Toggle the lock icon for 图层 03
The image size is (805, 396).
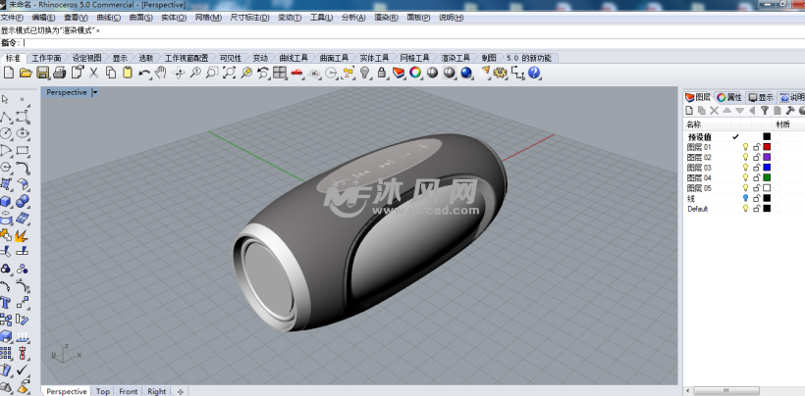coord(756,168)
